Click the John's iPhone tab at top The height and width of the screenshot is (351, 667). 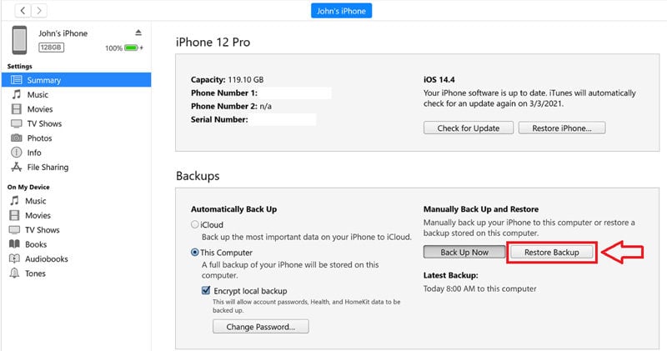tap(341, 11)
